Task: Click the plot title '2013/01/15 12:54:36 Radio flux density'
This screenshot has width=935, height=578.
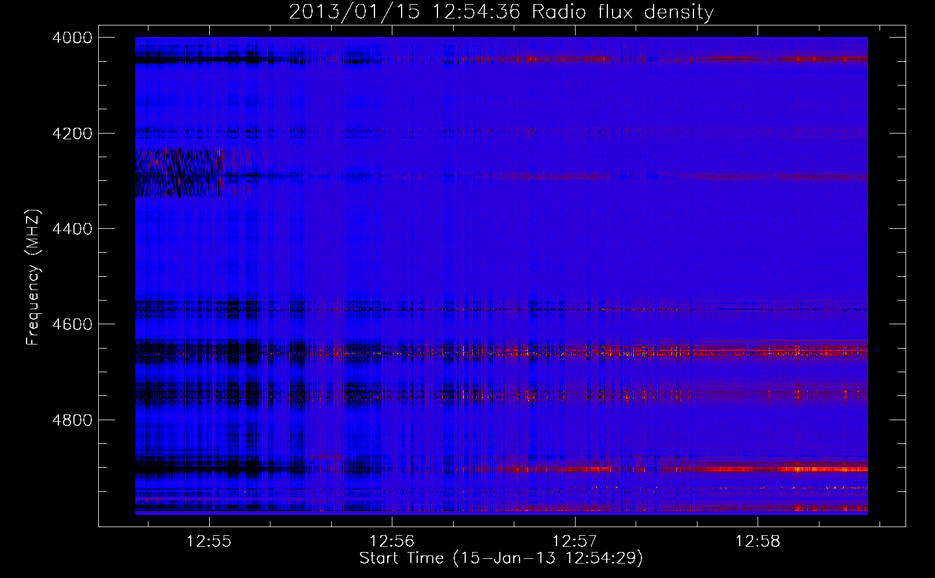Action: pos(501,12)
